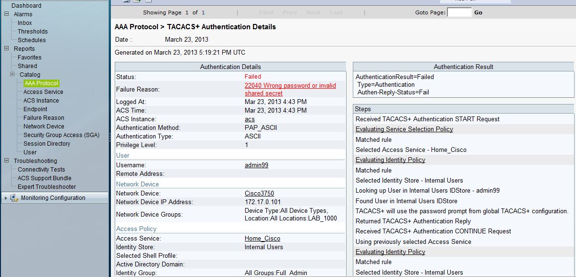
Task: Click the Goto Page input field
Action: coord(459,12)
